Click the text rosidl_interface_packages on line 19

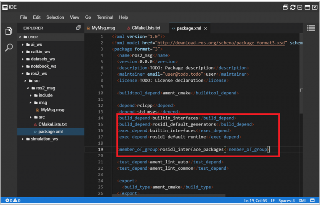192,149
